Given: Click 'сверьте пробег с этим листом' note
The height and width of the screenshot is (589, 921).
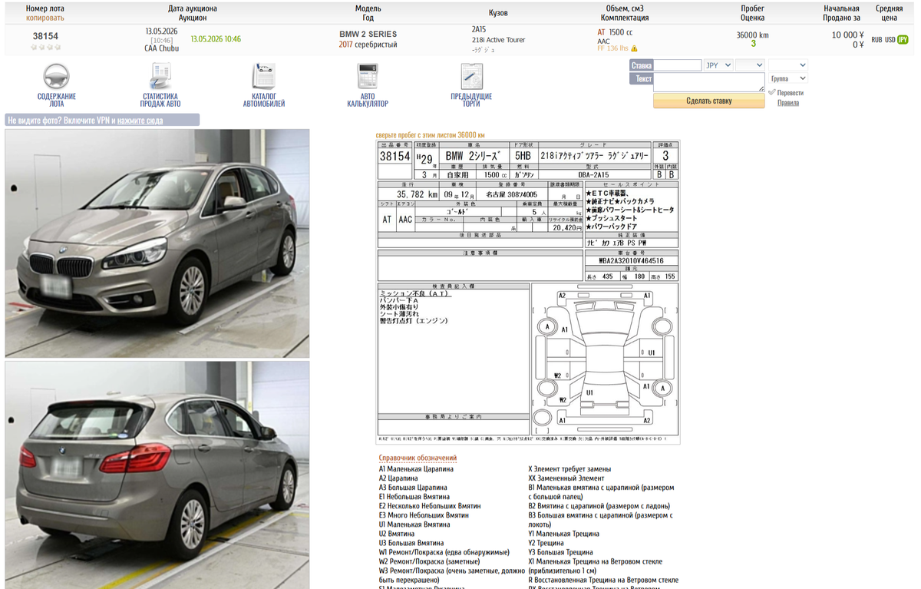Looking at the screenshot, I should 431,134.
